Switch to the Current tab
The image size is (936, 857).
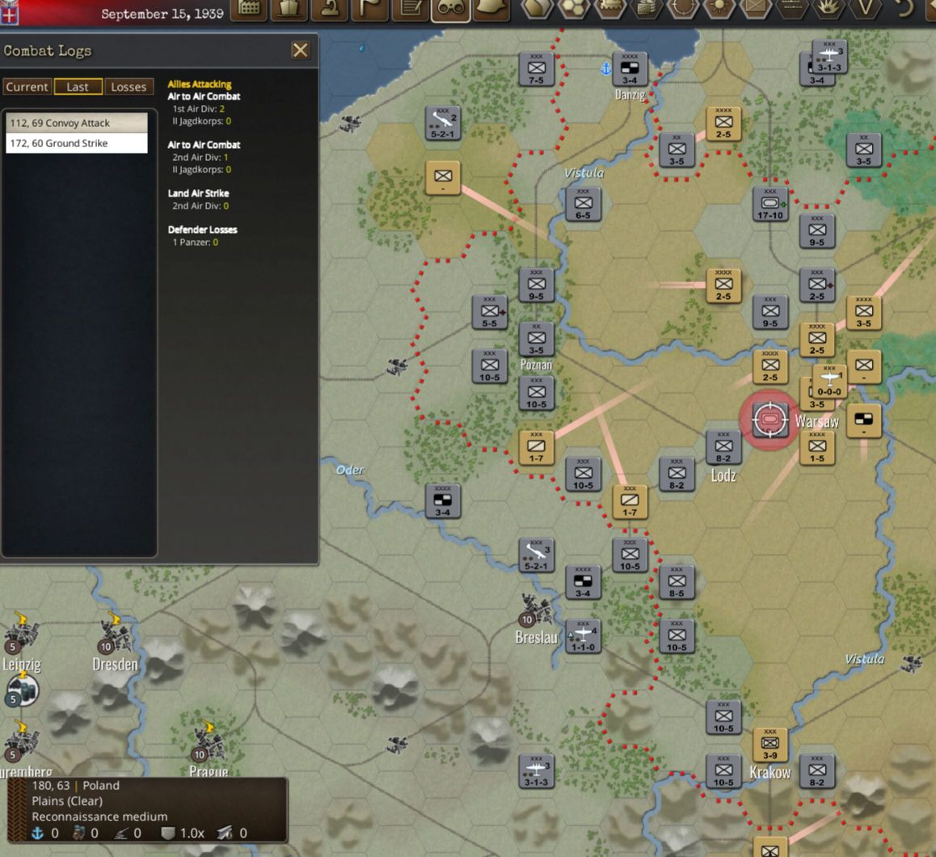coord(27,87)
